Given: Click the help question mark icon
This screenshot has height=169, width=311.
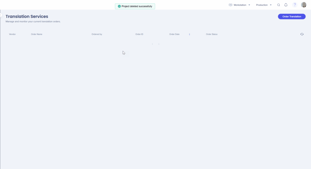Looking at the screenshot, I should click(x=295, y=5).
